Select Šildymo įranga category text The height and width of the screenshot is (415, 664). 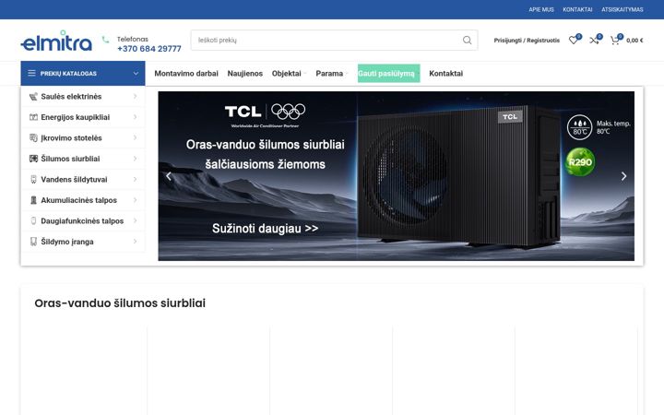(x=67, y=242)
